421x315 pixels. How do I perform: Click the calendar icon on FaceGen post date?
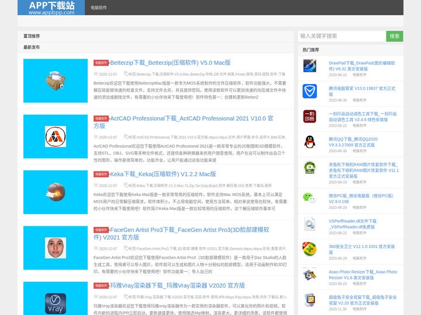point(95,248)
